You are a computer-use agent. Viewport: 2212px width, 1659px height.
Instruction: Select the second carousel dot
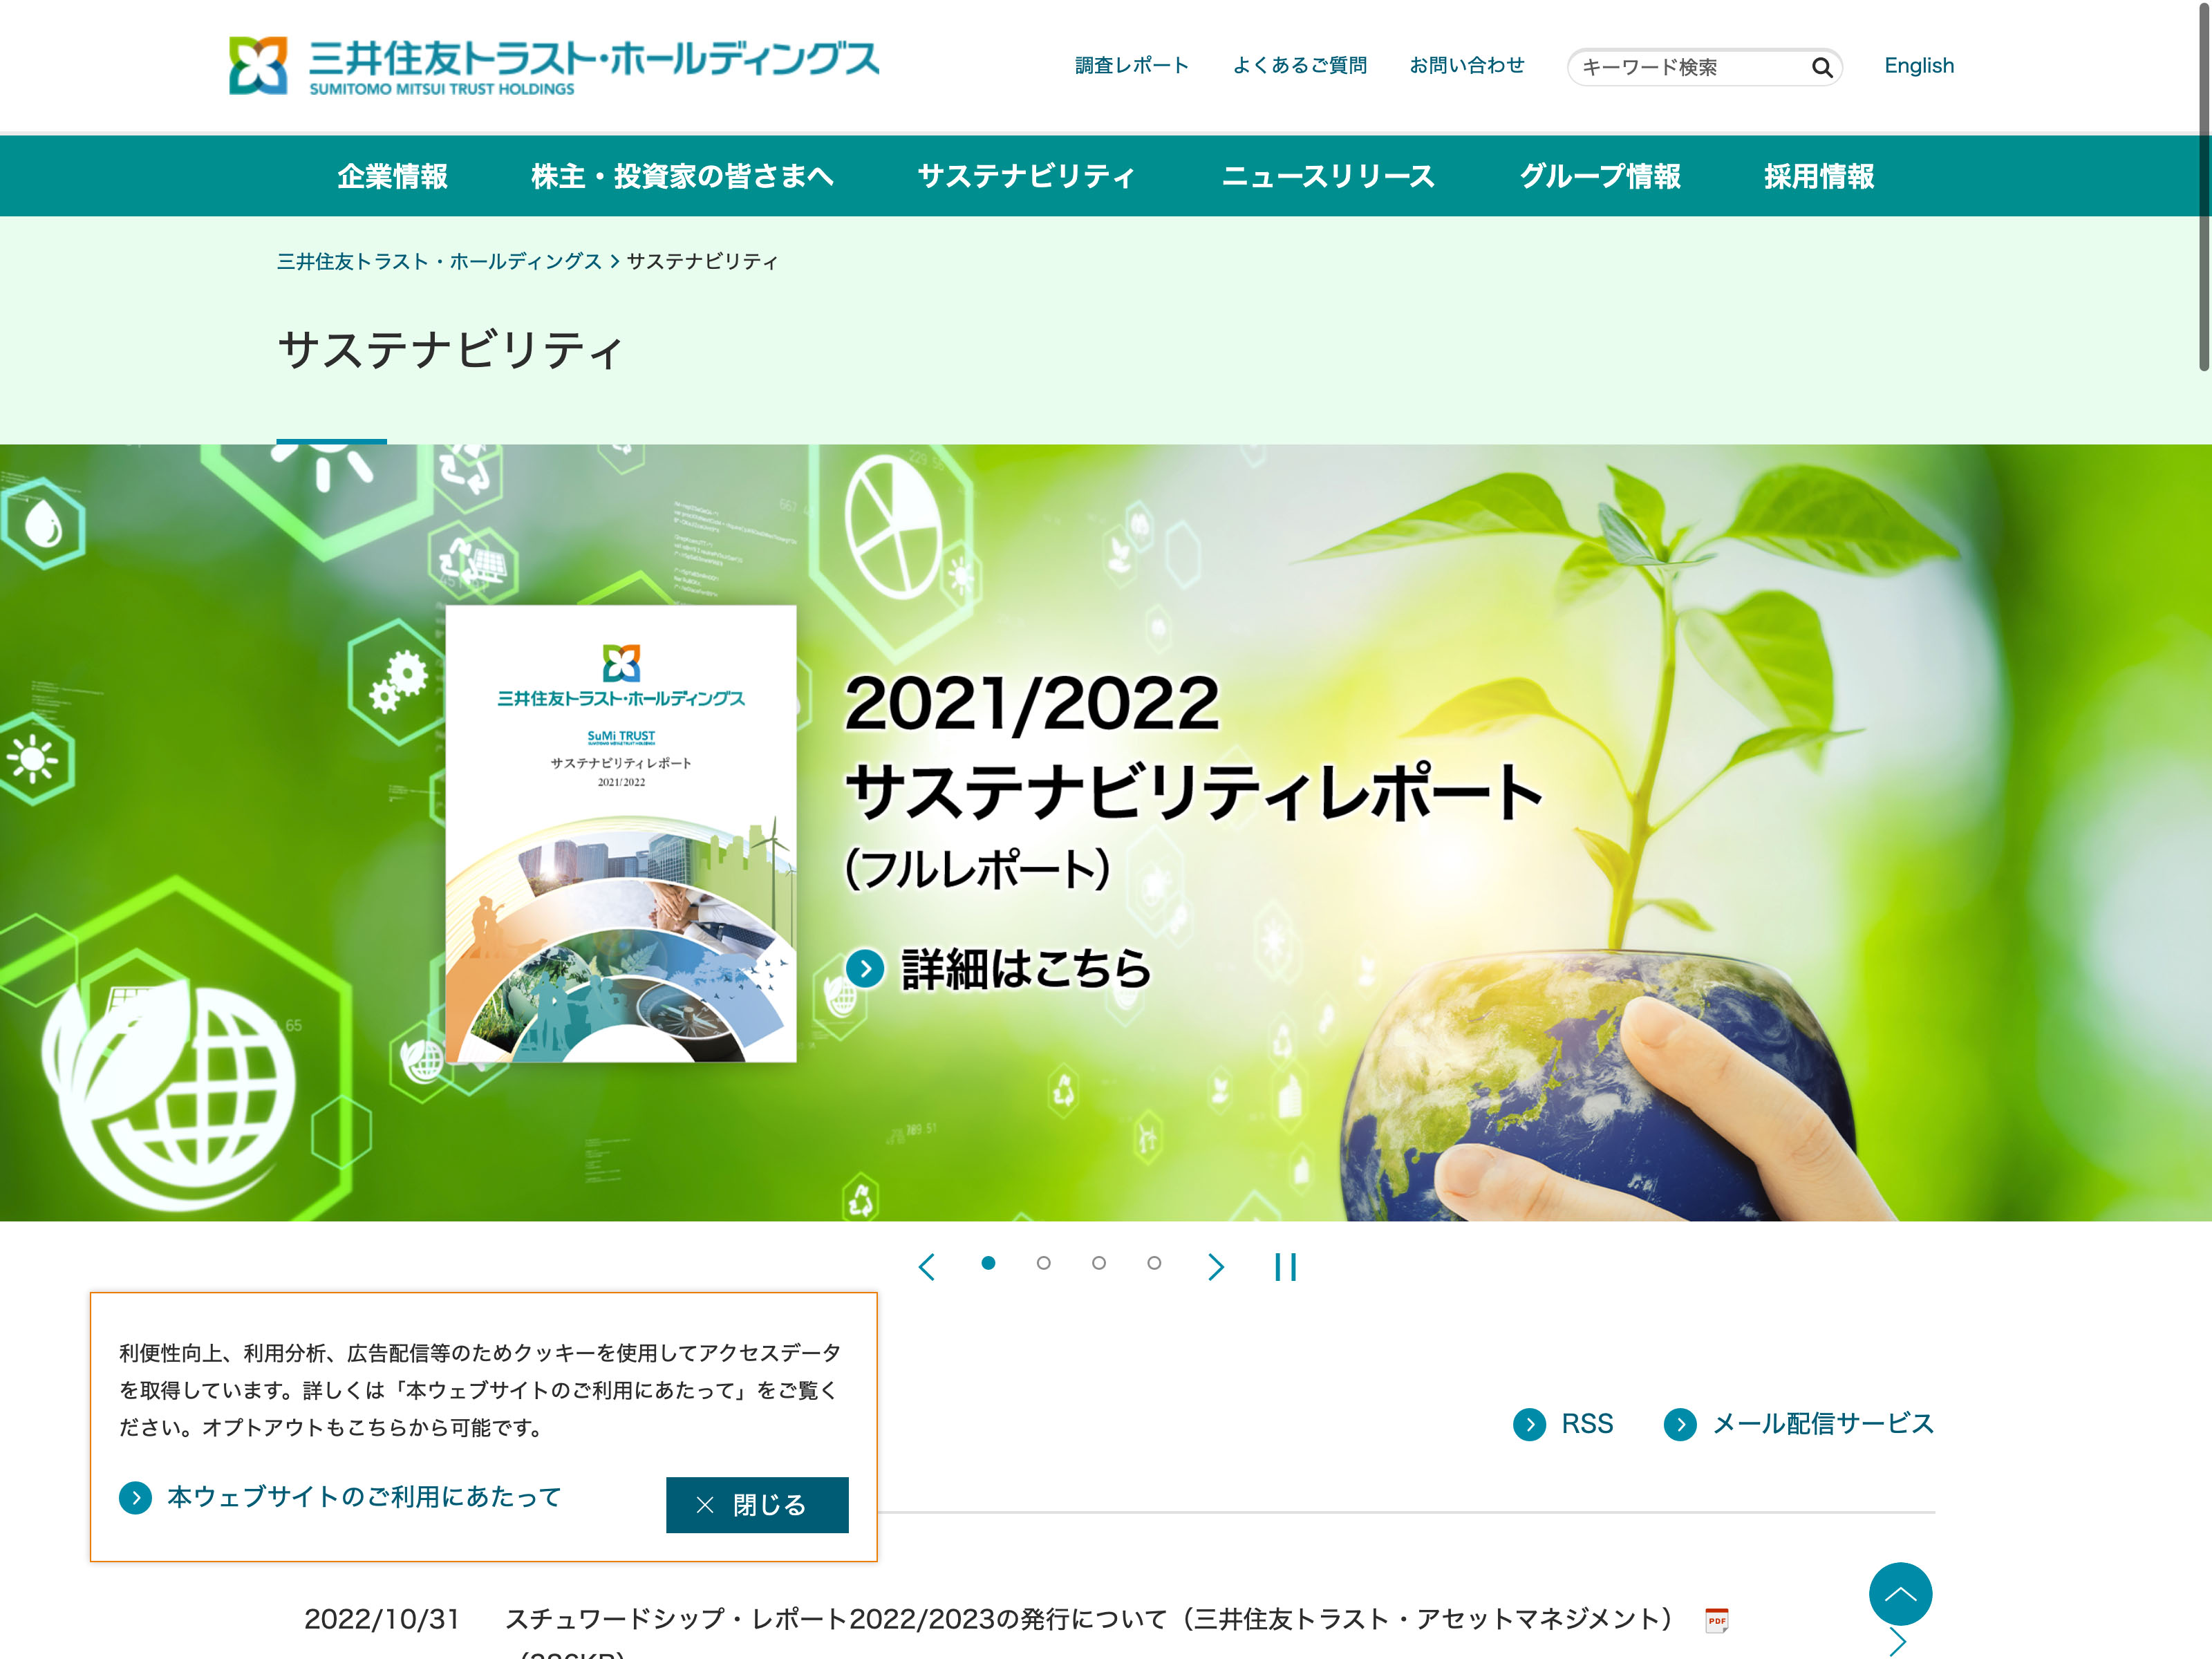(1043, 1263)
